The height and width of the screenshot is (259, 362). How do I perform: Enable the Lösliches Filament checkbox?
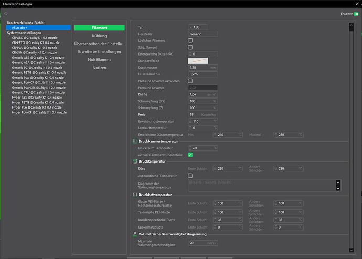(190, 40)
